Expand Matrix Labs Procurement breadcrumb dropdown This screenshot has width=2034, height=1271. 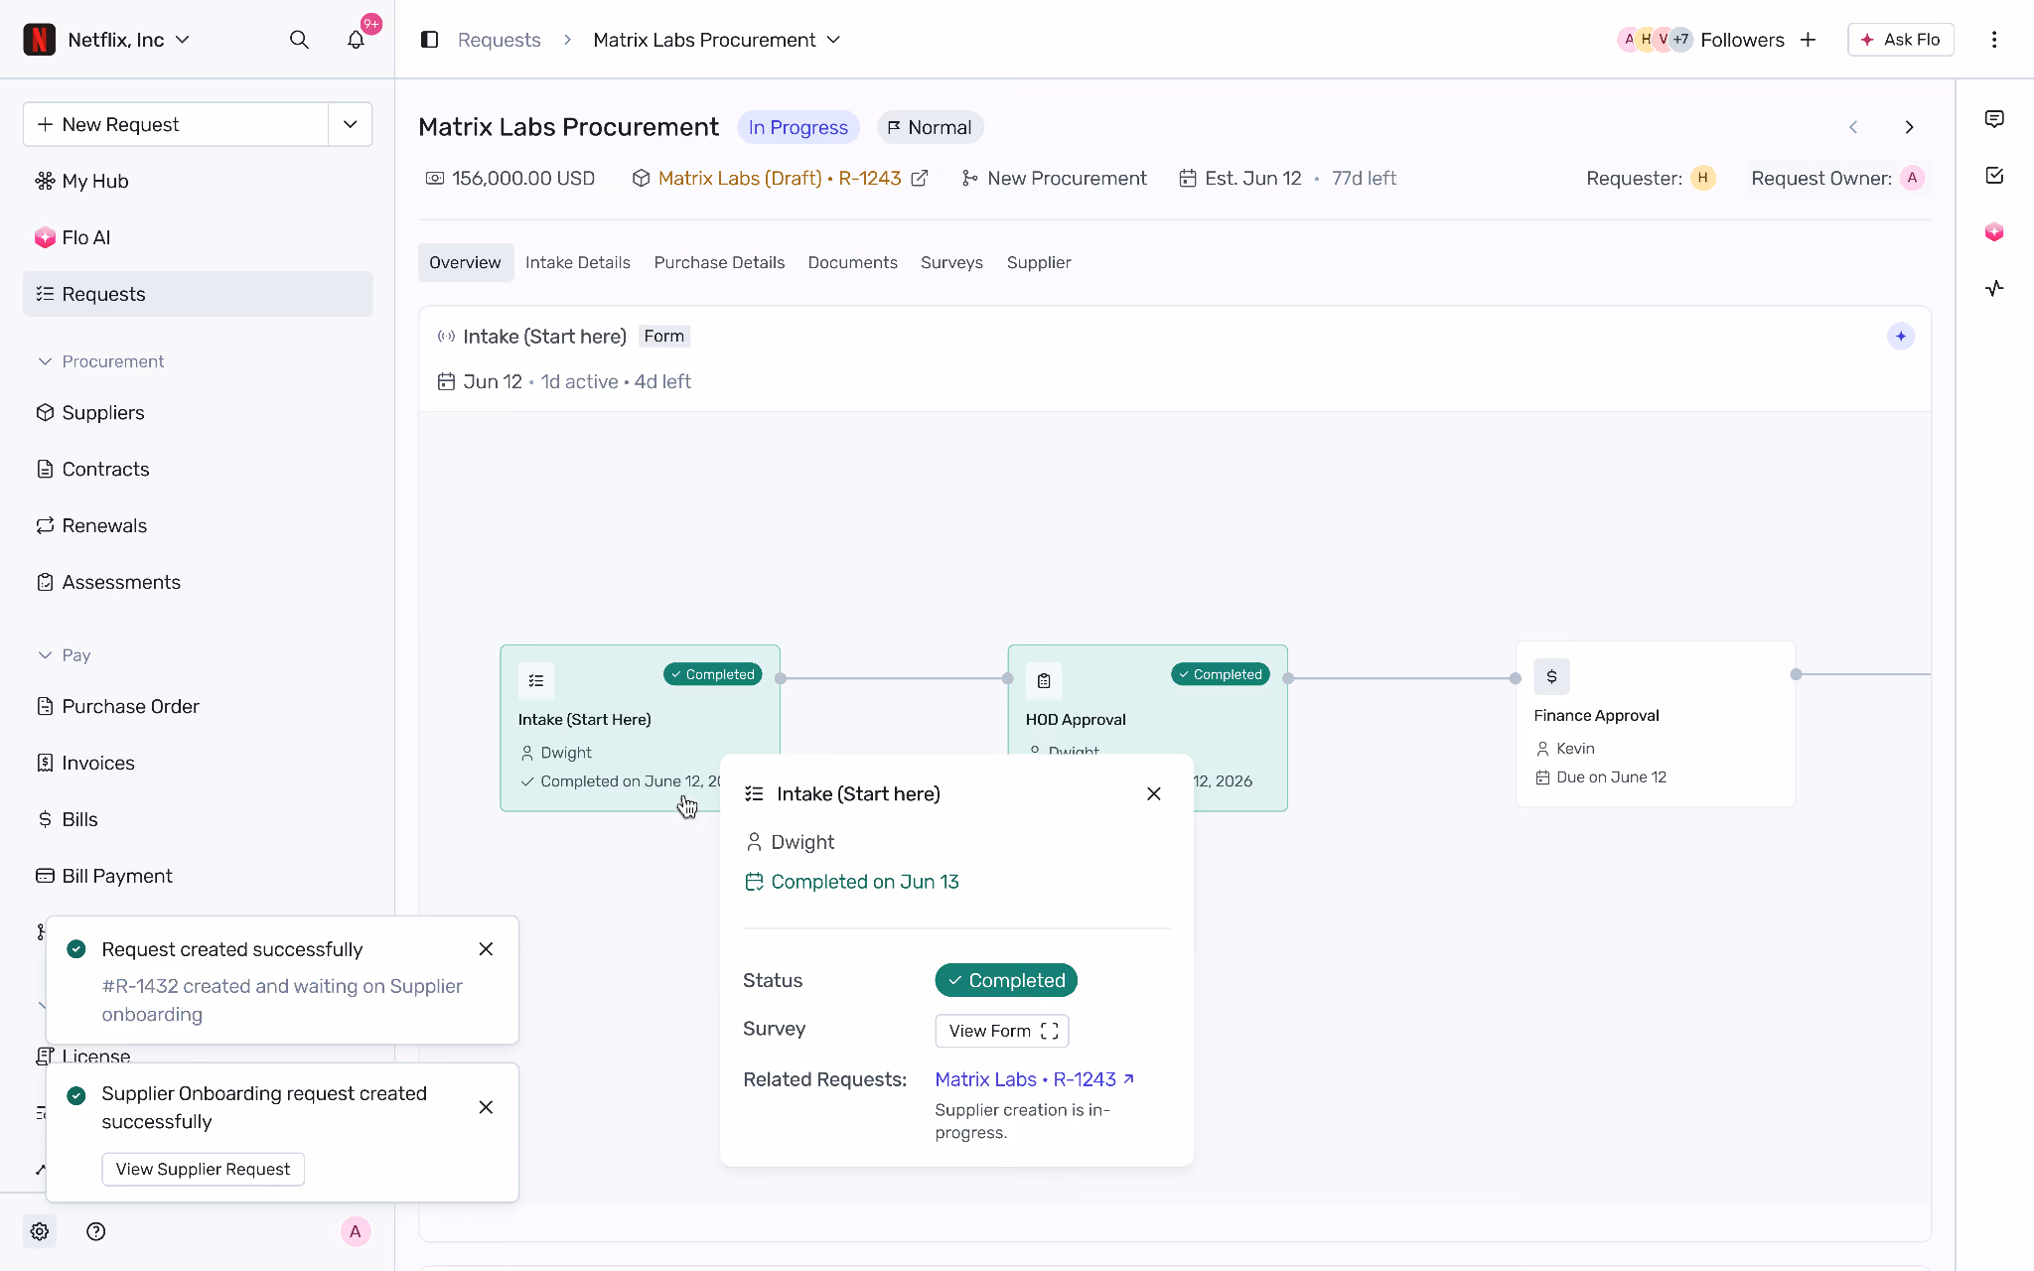click(x=834, y=40)
